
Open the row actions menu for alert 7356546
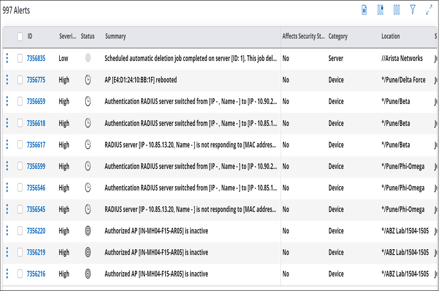7,187
